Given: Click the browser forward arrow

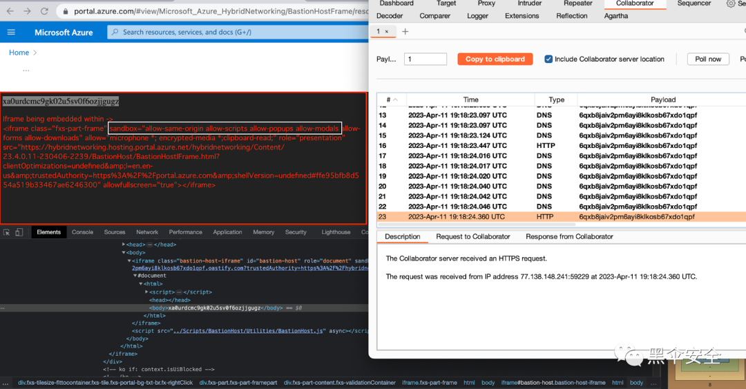Looking at the screenshot, I should pyautogui.click(x=27, y=11).
